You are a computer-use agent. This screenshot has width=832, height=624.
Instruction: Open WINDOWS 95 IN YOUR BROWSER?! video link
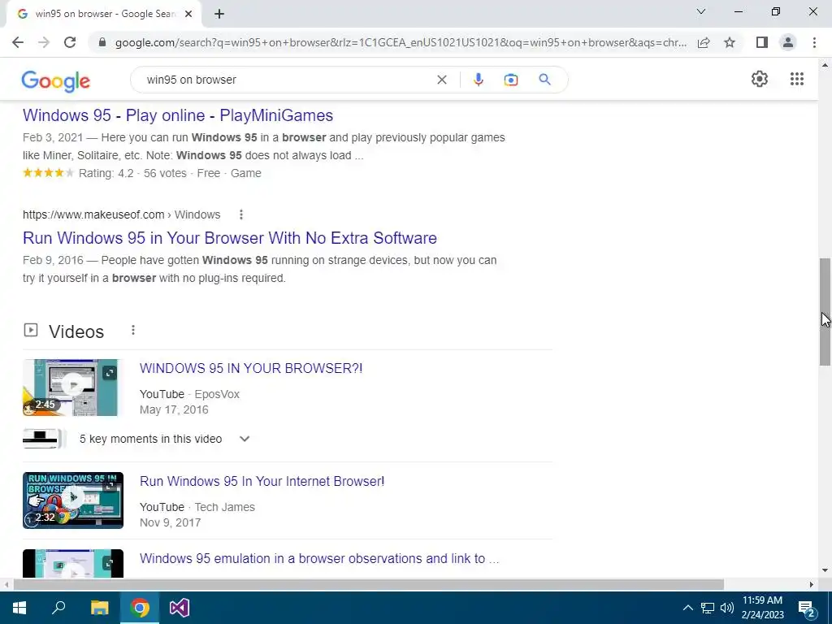[x=251, y=368]
